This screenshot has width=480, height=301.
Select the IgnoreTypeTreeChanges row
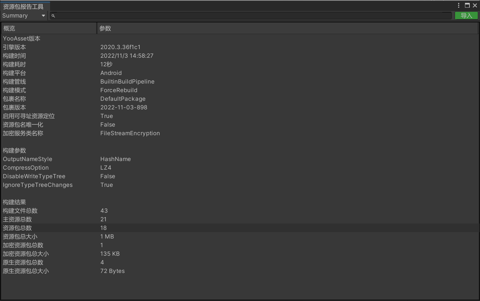(240, 185)
